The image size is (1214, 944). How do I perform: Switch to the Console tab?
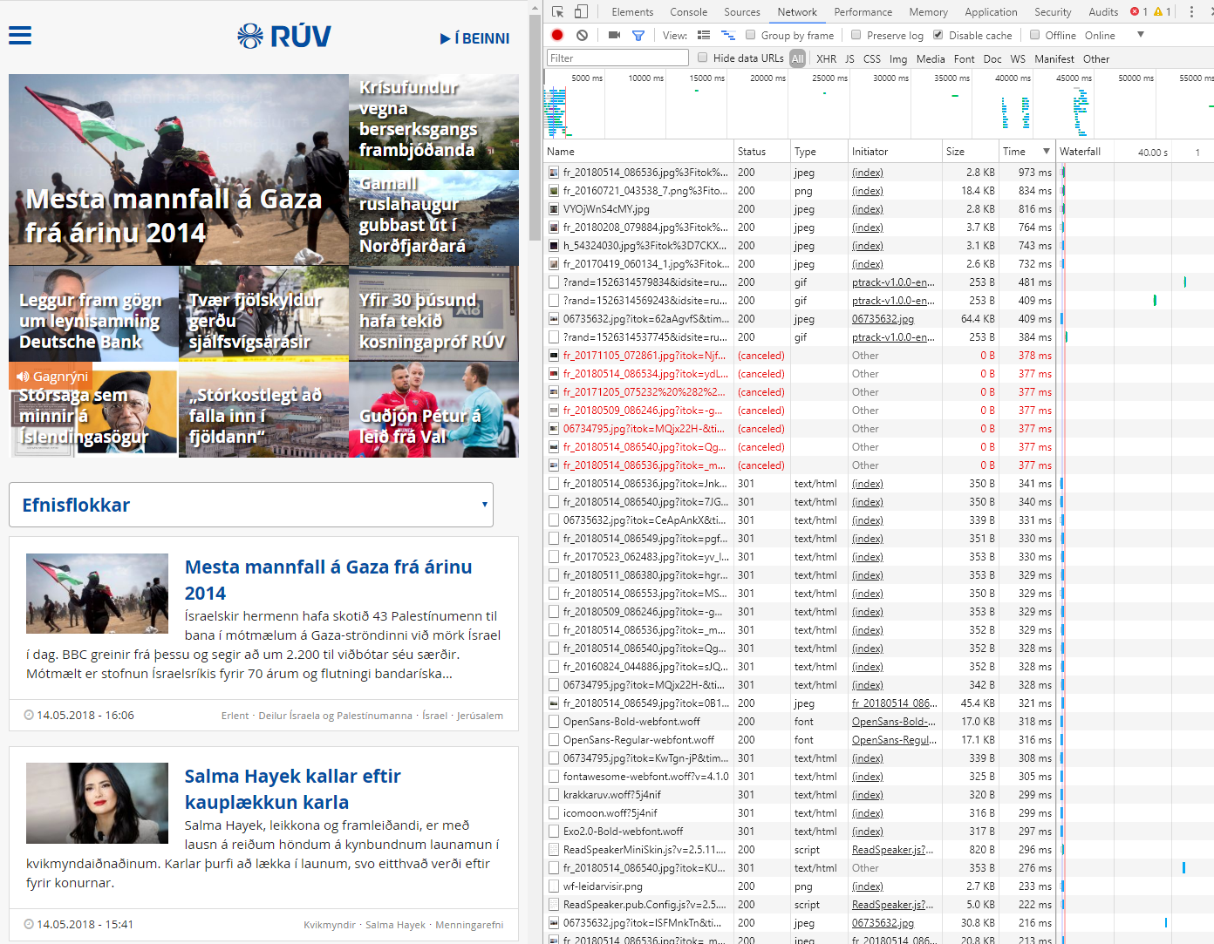click(x=688, y=12)
